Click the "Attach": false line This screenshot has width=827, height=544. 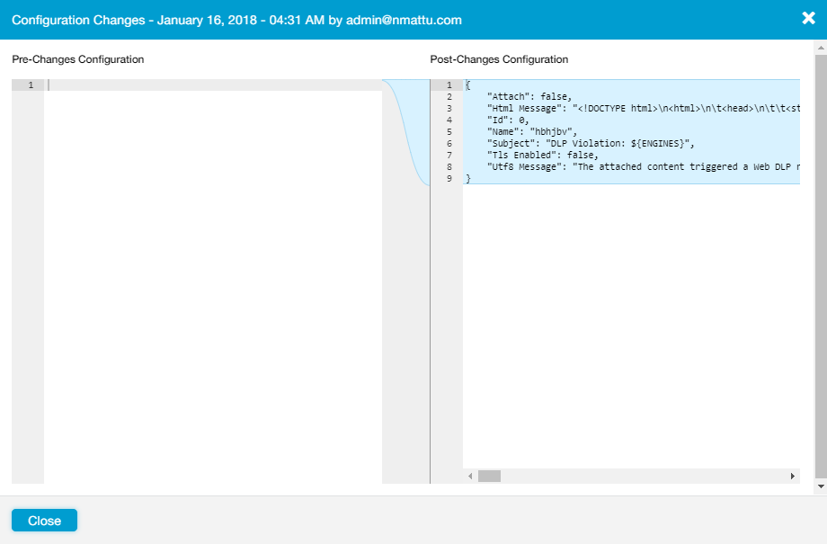click(529, 97)
